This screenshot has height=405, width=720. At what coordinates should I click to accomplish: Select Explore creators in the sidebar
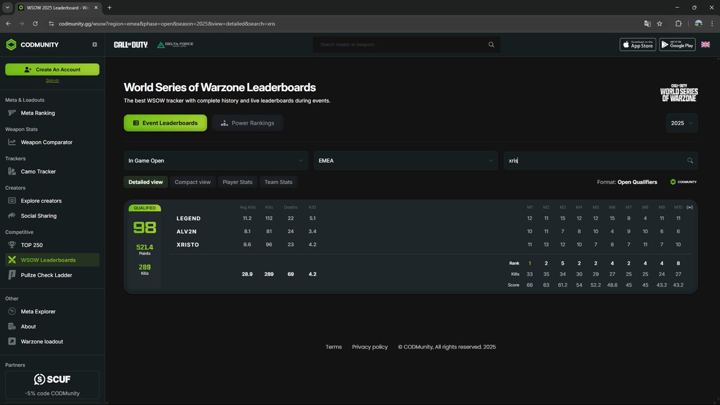[x=40, y=200]
